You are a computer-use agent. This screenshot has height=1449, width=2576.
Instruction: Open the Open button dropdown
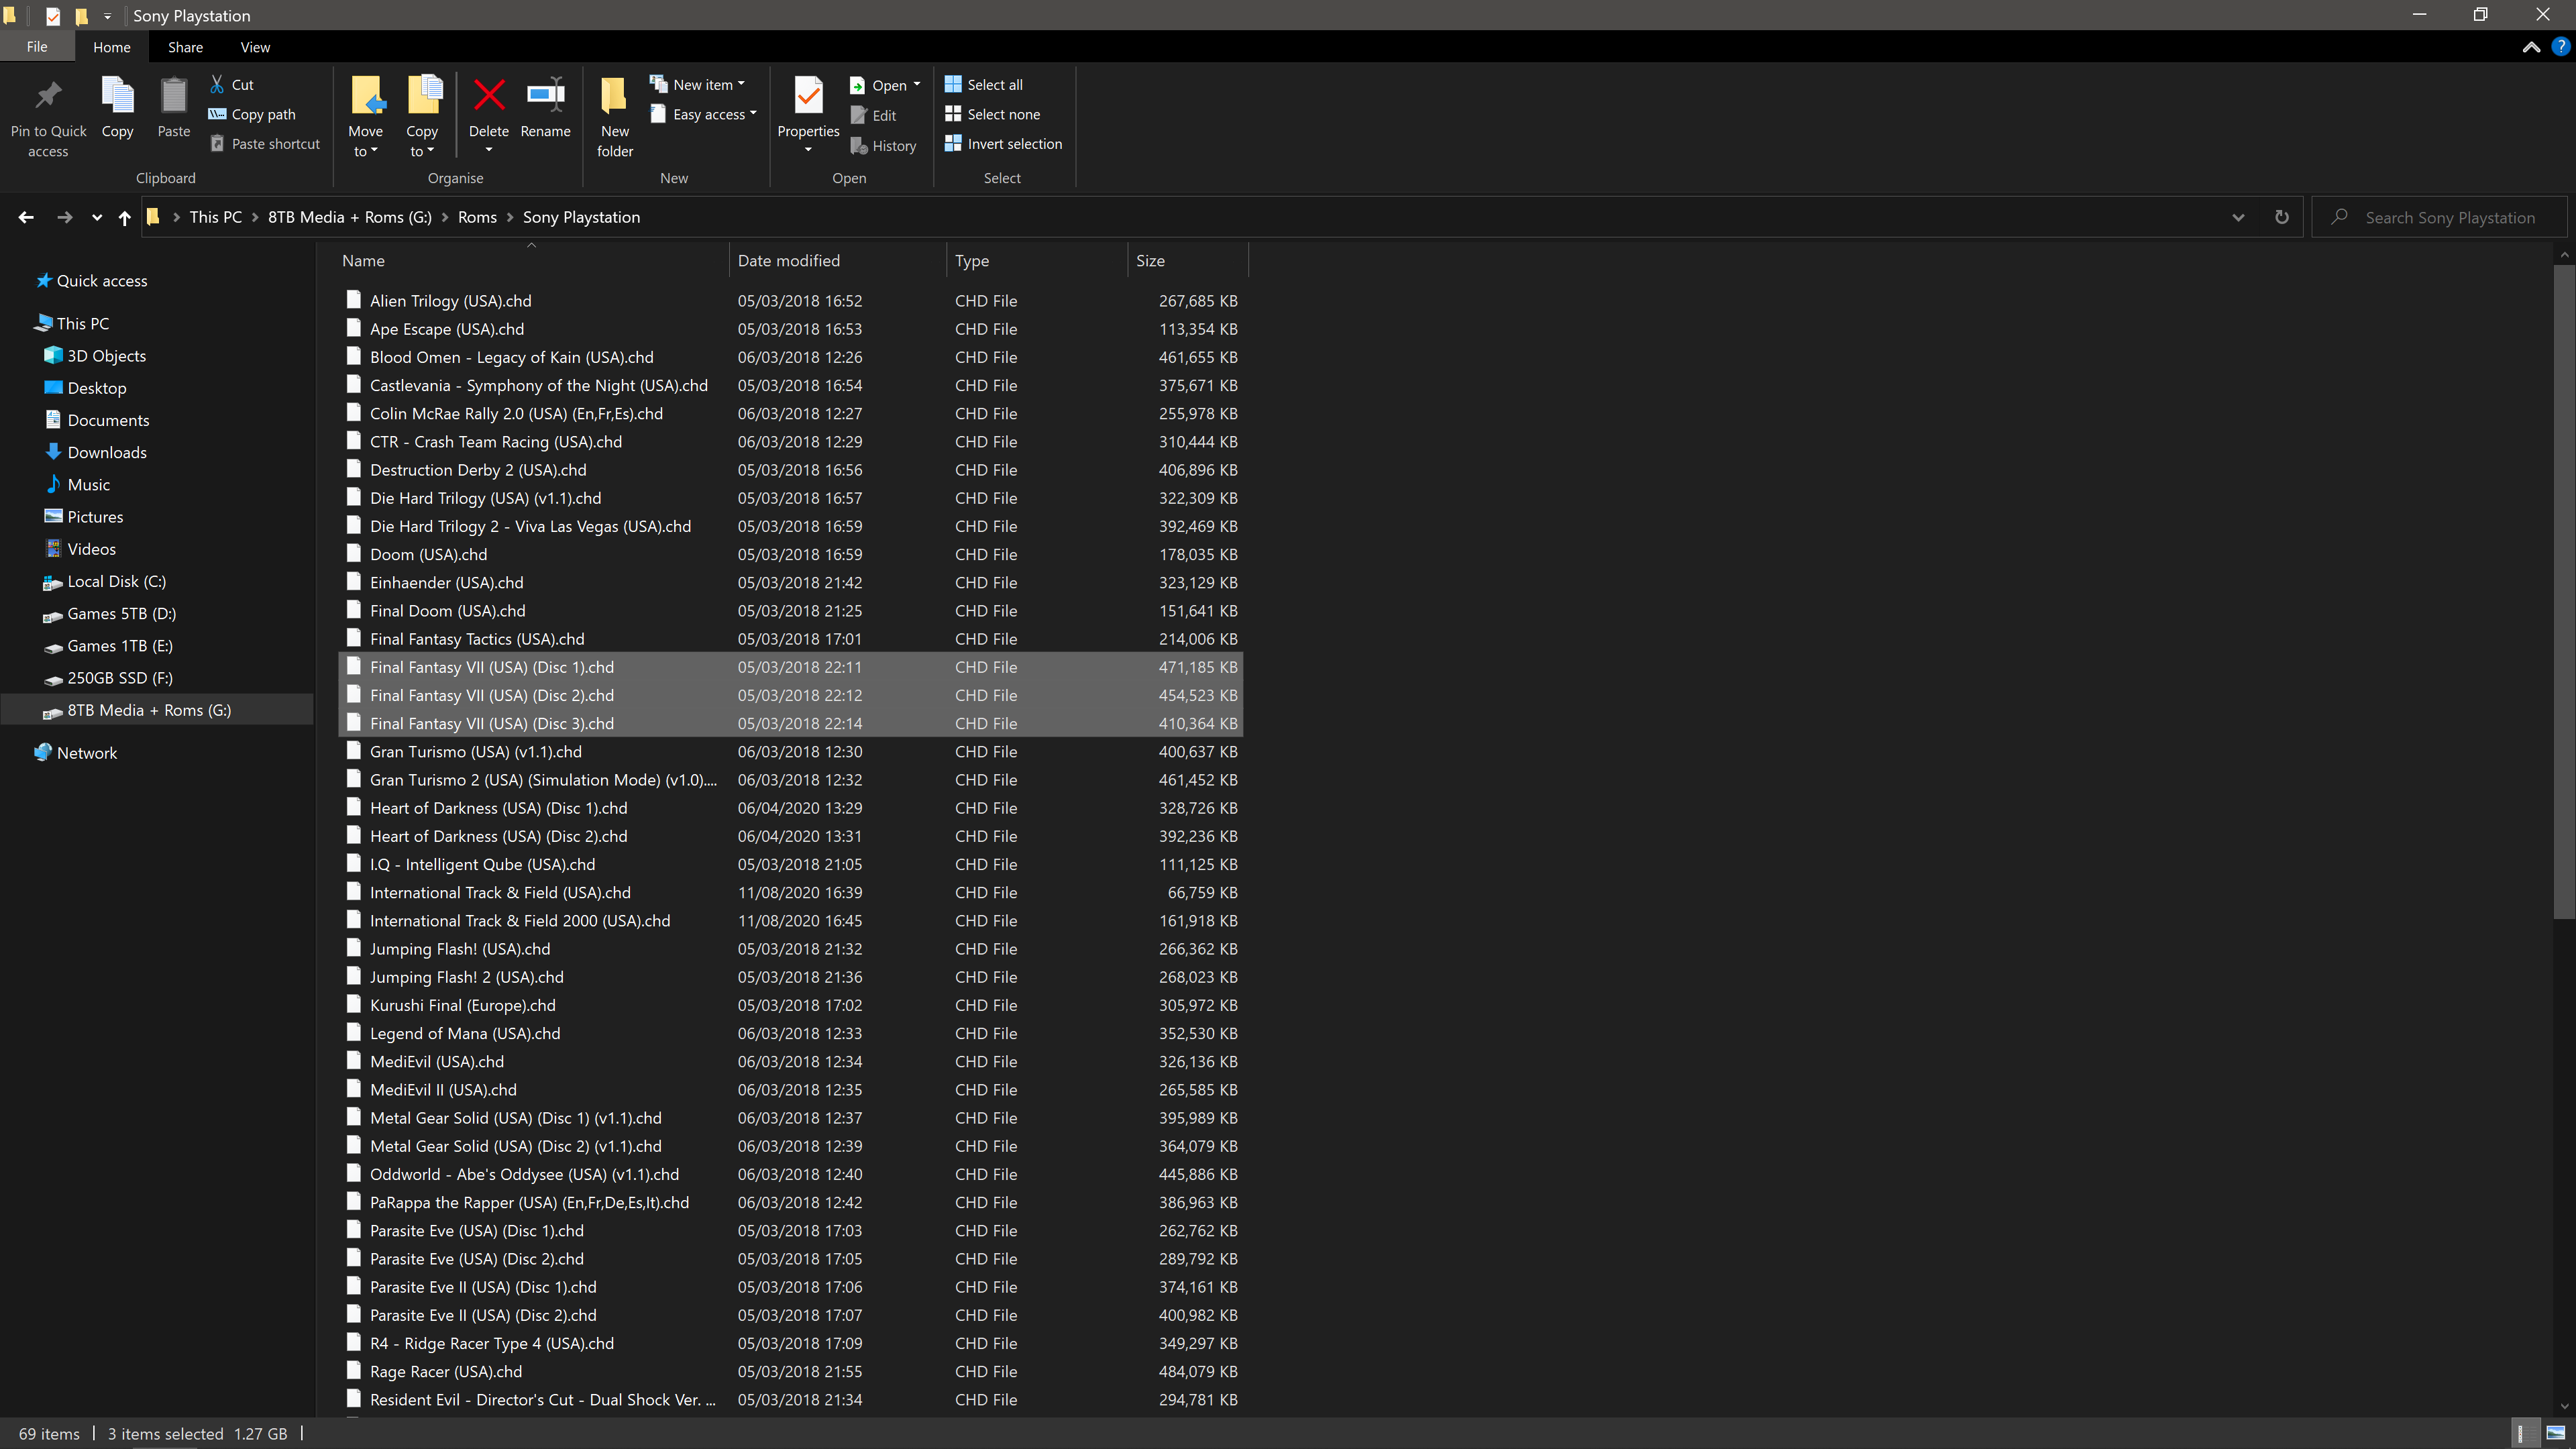(x=917, y=85)
